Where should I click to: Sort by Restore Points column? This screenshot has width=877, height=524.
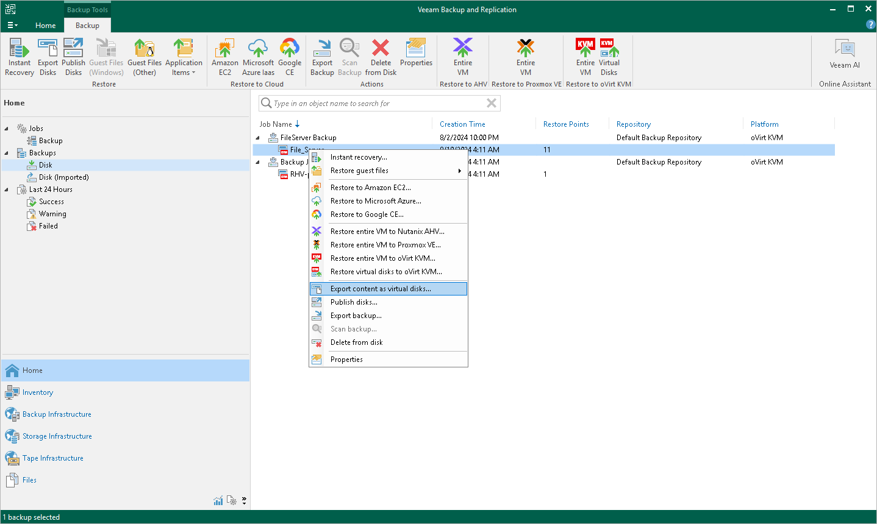pos(566,124)
